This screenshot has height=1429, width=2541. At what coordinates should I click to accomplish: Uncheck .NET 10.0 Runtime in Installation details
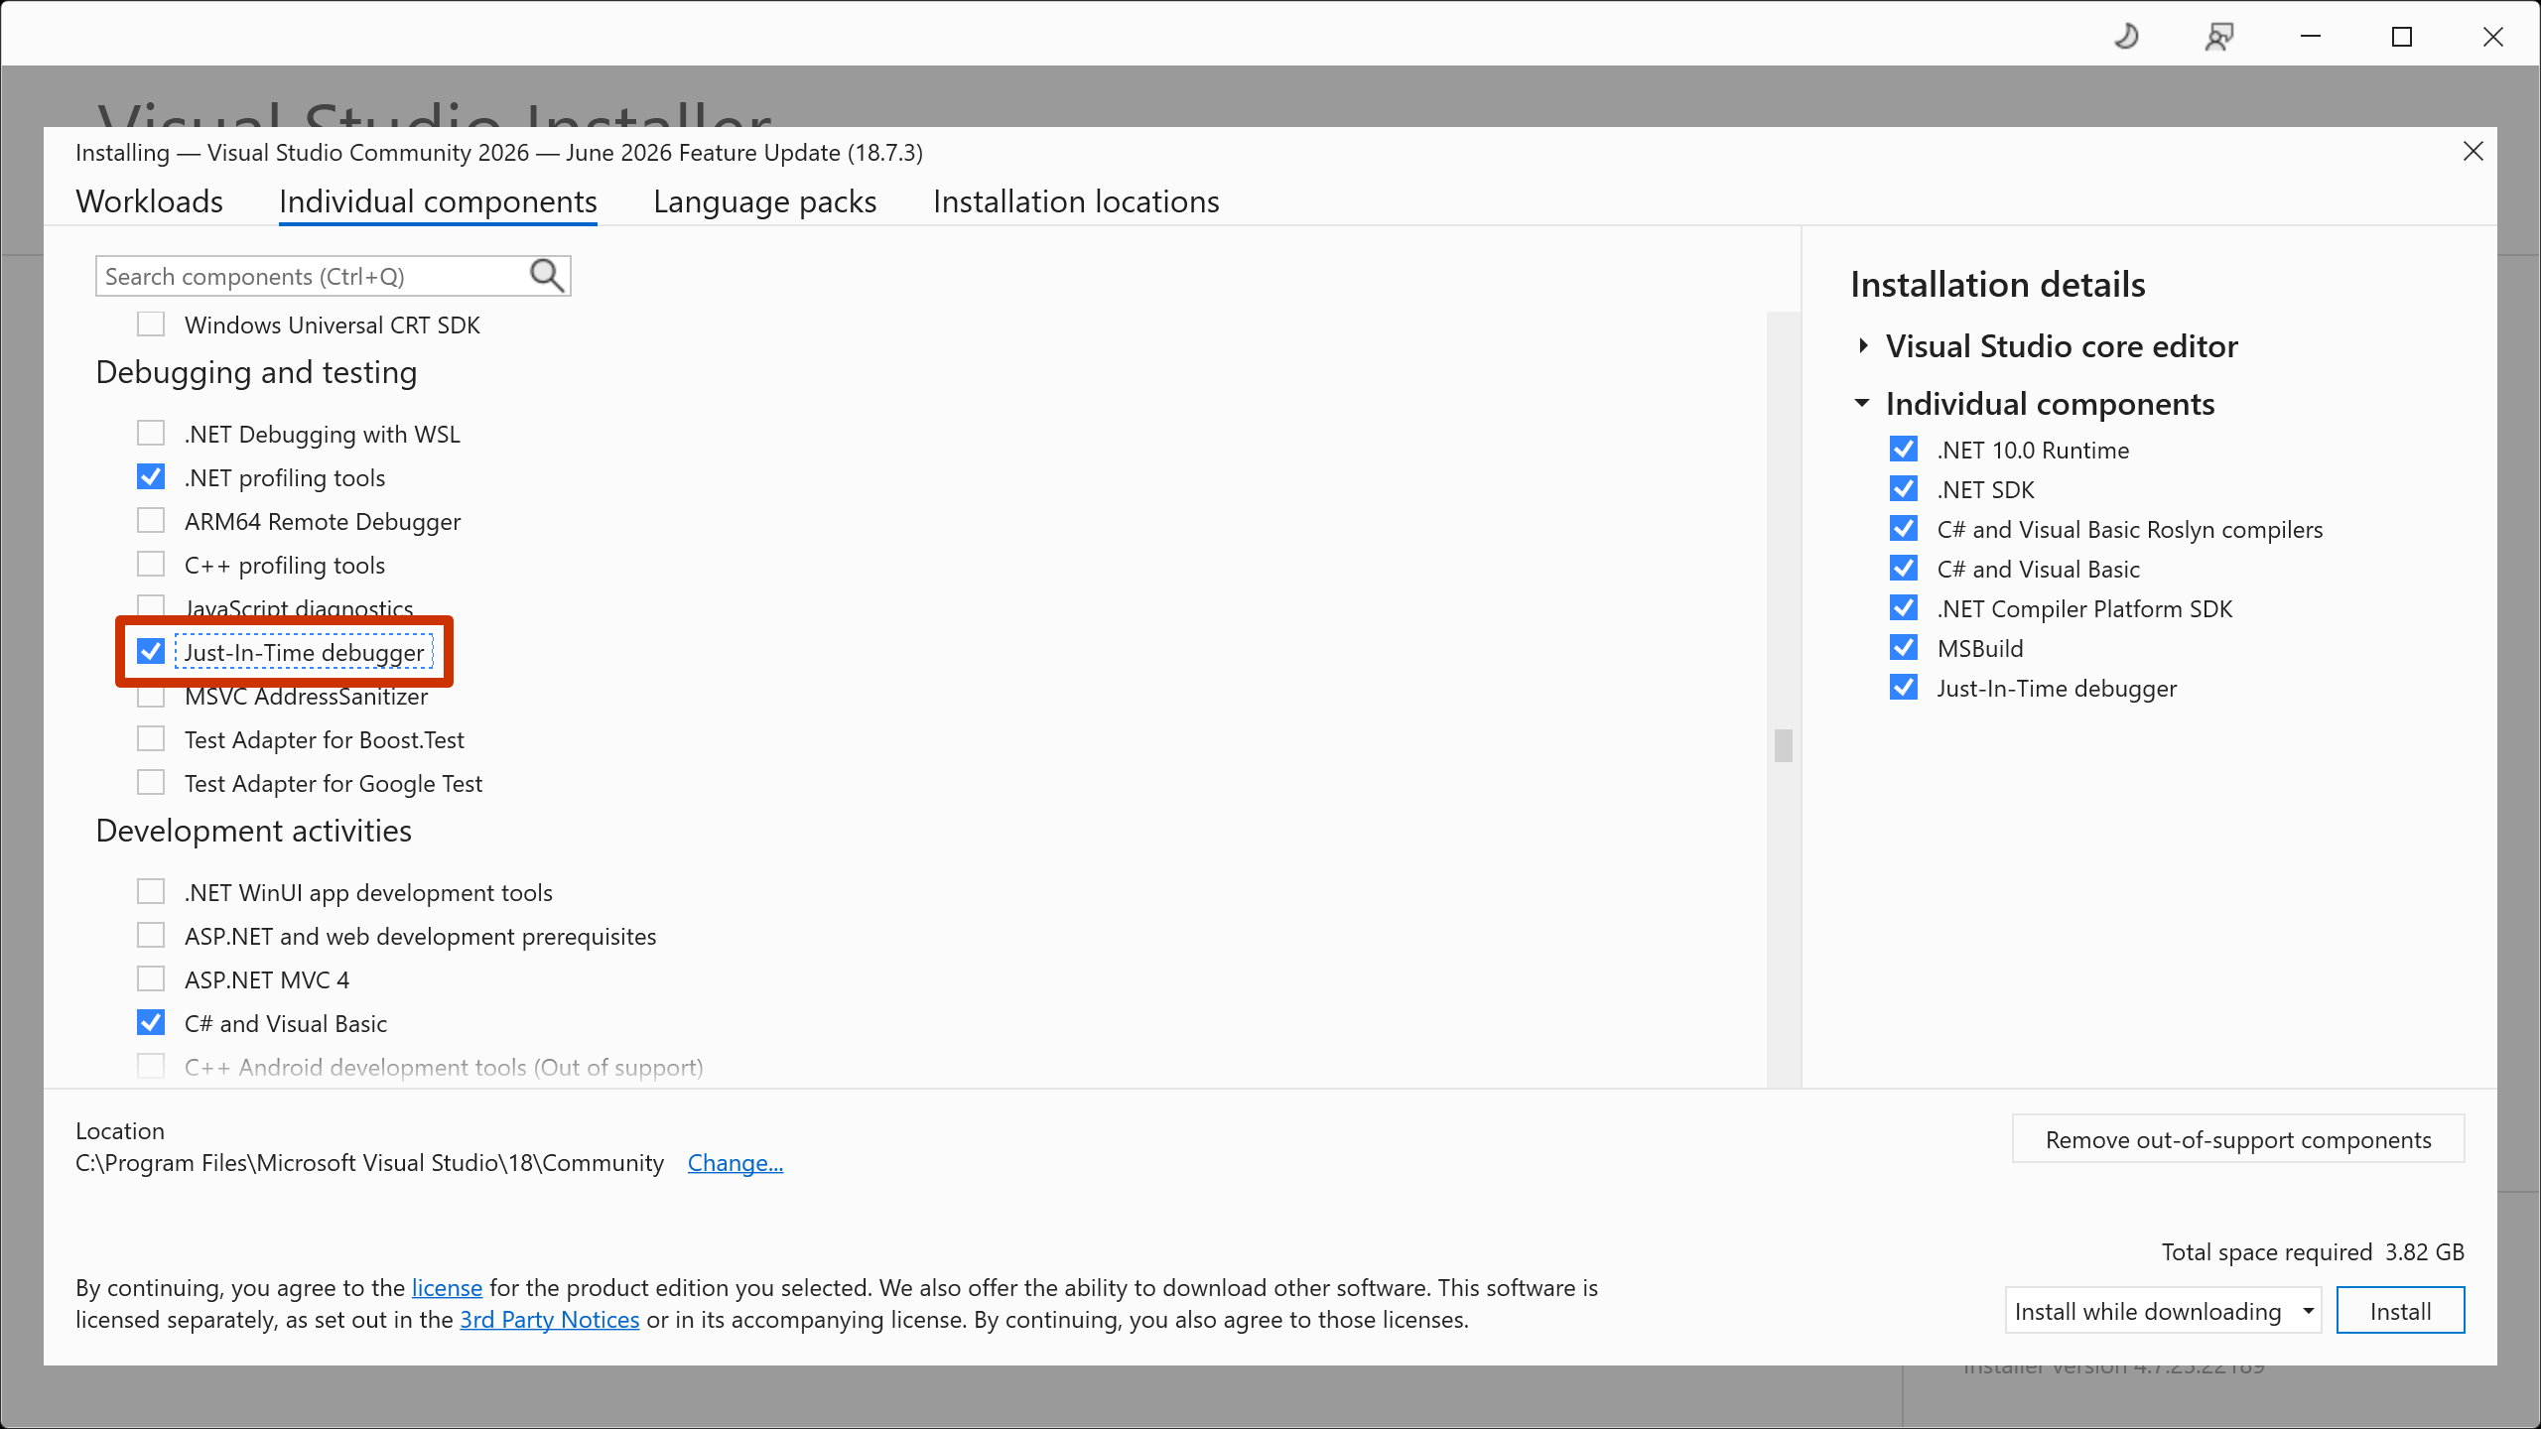(1904, 450)
